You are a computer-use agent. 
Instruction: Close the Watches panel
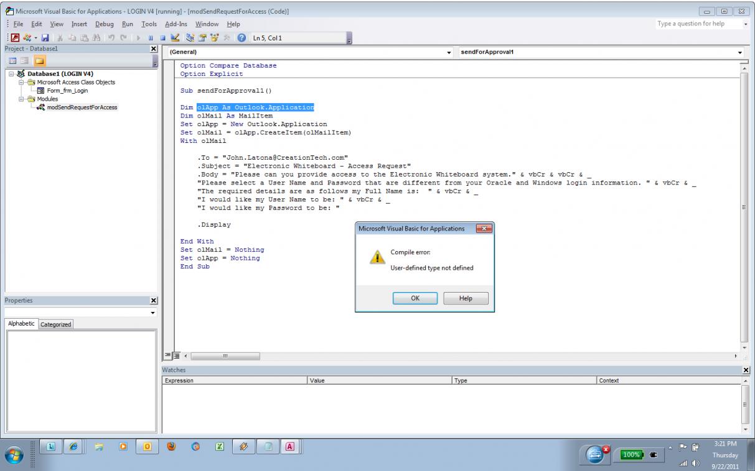[747, 370]
